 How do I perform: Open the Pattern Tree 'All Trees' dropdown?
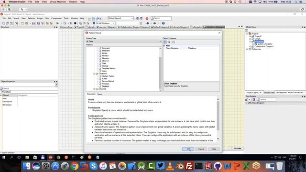pos(124,42)
